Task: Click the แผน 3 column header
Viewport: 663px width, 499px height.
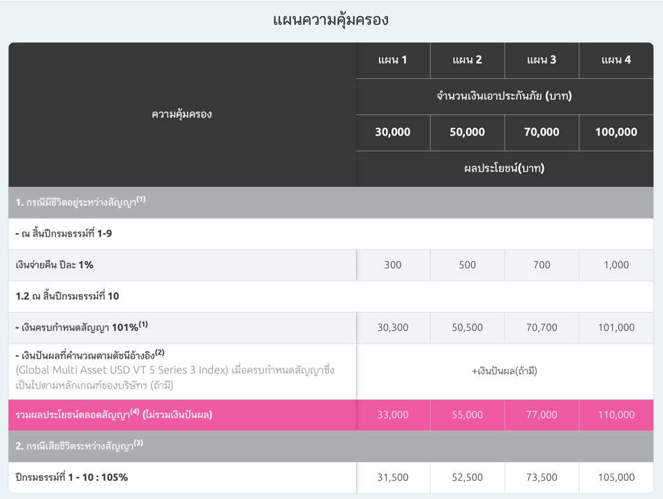Action: pyautogui.click(x=542, y=60)
